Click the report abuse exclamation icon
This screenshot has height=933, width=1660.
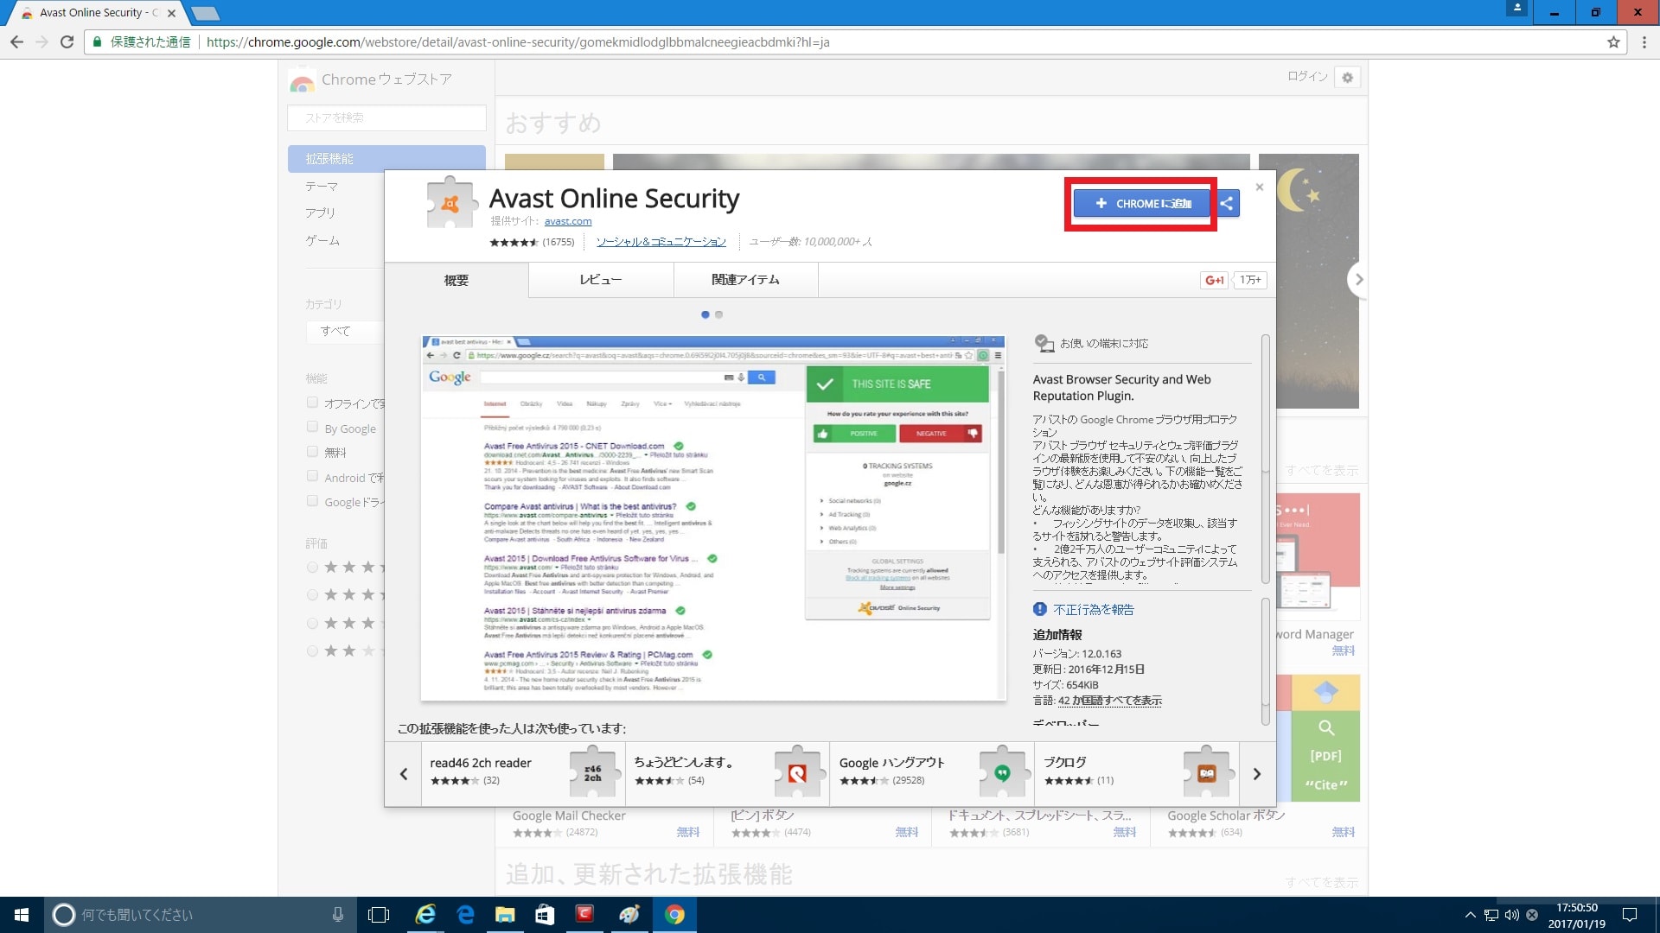pos(1040,609)
